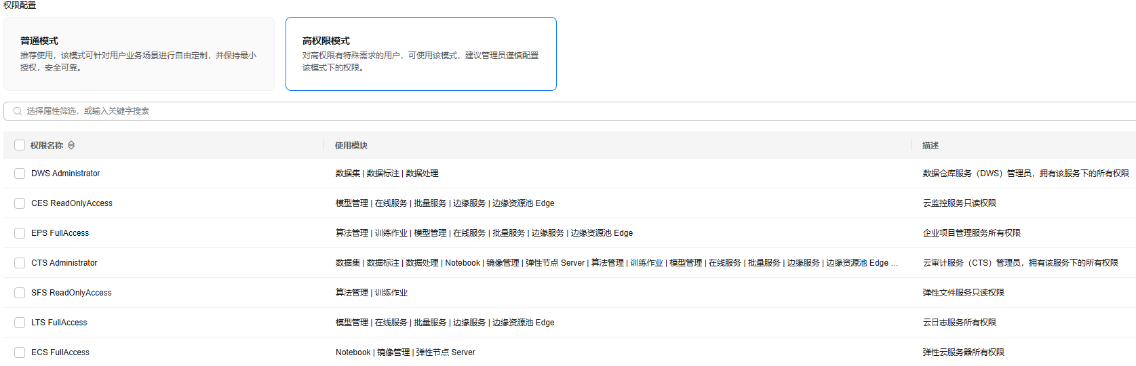Expand truncated modules in CTS Administrator row
Image resolution: width=1136 pixels, height=366 pixels.
coord(895,263)
